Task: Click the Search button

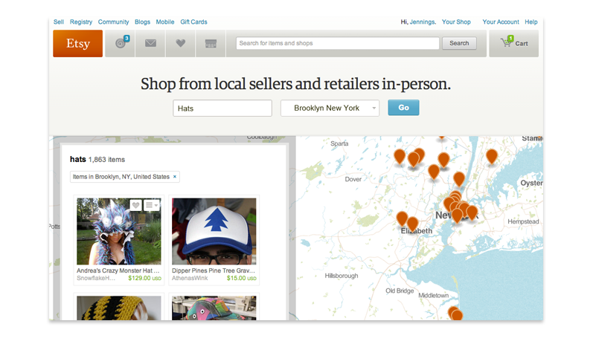Action: pos(459,43)
